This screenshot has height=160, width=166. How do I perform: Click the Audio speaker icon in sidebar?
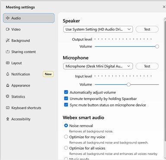pyautogui.click(x=8, y=18)
